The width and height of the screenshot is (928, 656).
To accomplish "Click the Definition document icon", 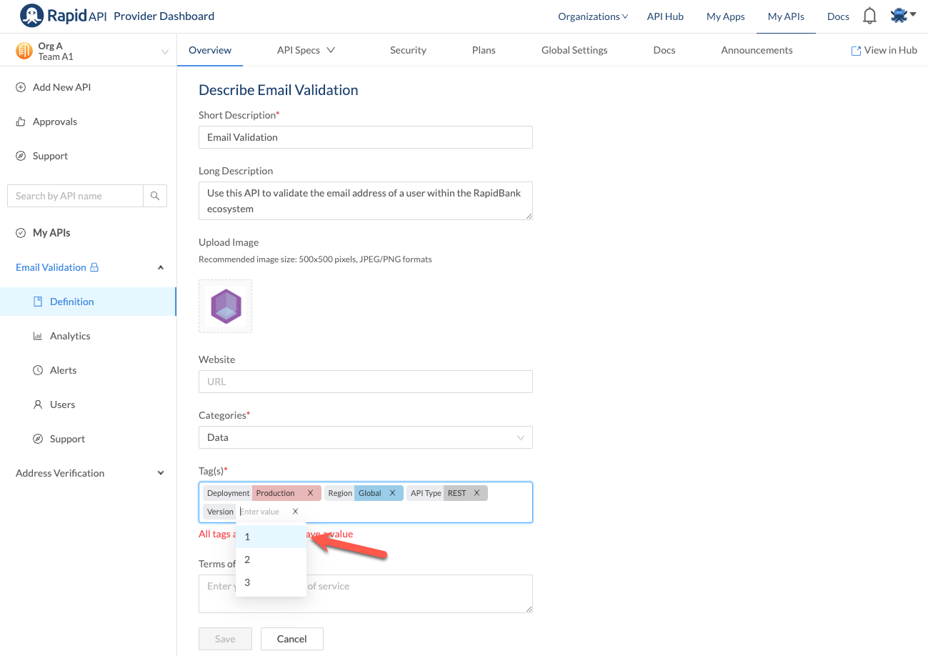I will [x=38, y=302].
